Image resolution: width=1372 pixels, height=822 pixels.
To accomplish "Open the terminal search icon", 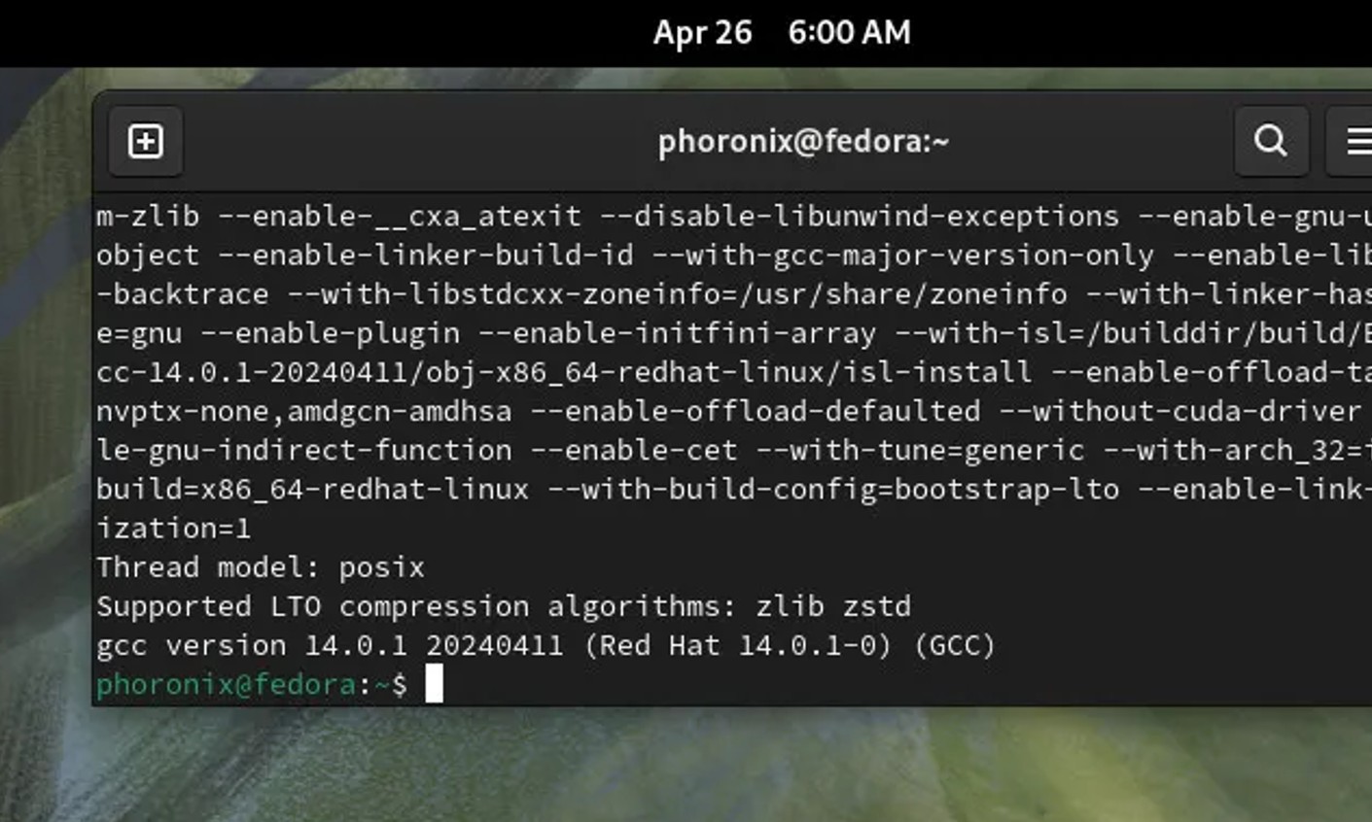I will (1270, 142).
